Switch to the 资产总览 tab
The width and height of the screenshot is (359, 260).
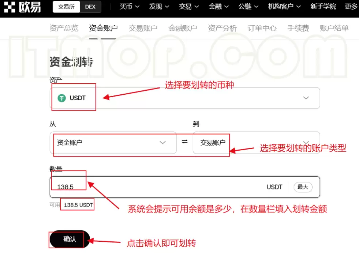pyautogui.click(x=64, y=28)
